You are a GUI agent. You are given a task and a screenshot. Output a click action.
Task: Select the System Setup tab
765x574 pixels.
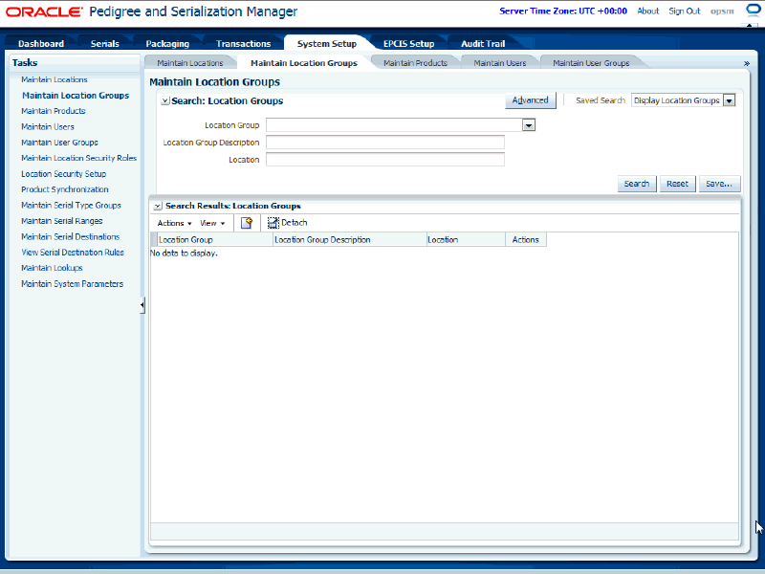[327, 43]
